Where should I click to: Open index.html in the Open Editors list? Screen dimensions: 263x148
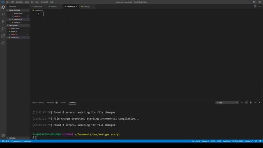click(18, 13)
